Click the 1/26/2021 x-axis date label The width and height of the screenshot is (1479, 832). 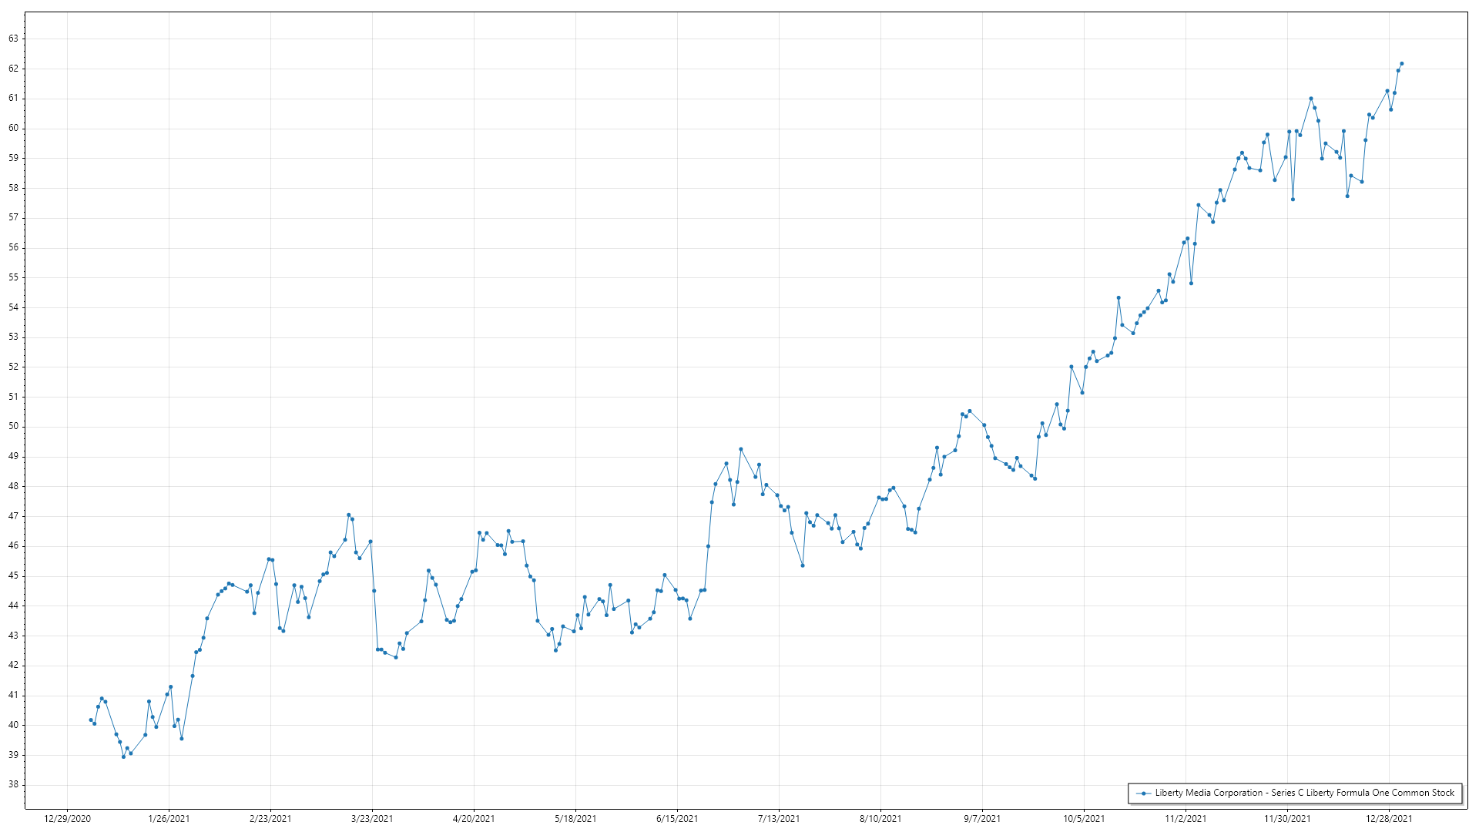[169, 819]
